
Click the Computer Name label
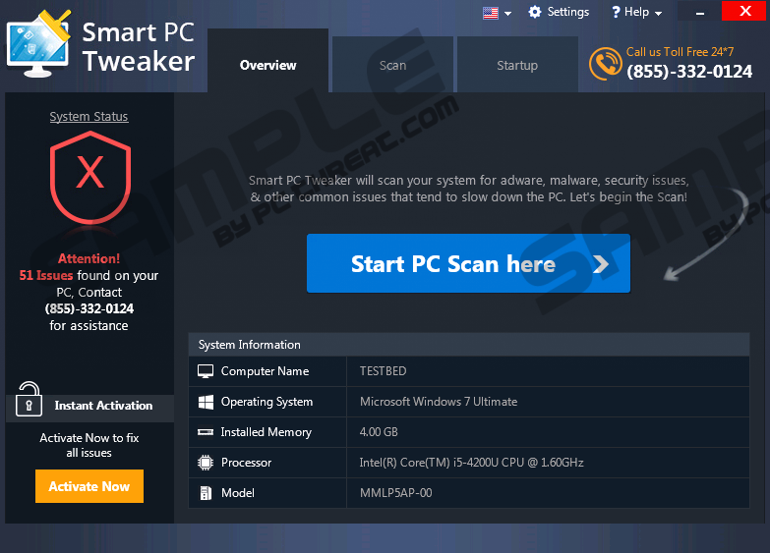coord(266,371)
